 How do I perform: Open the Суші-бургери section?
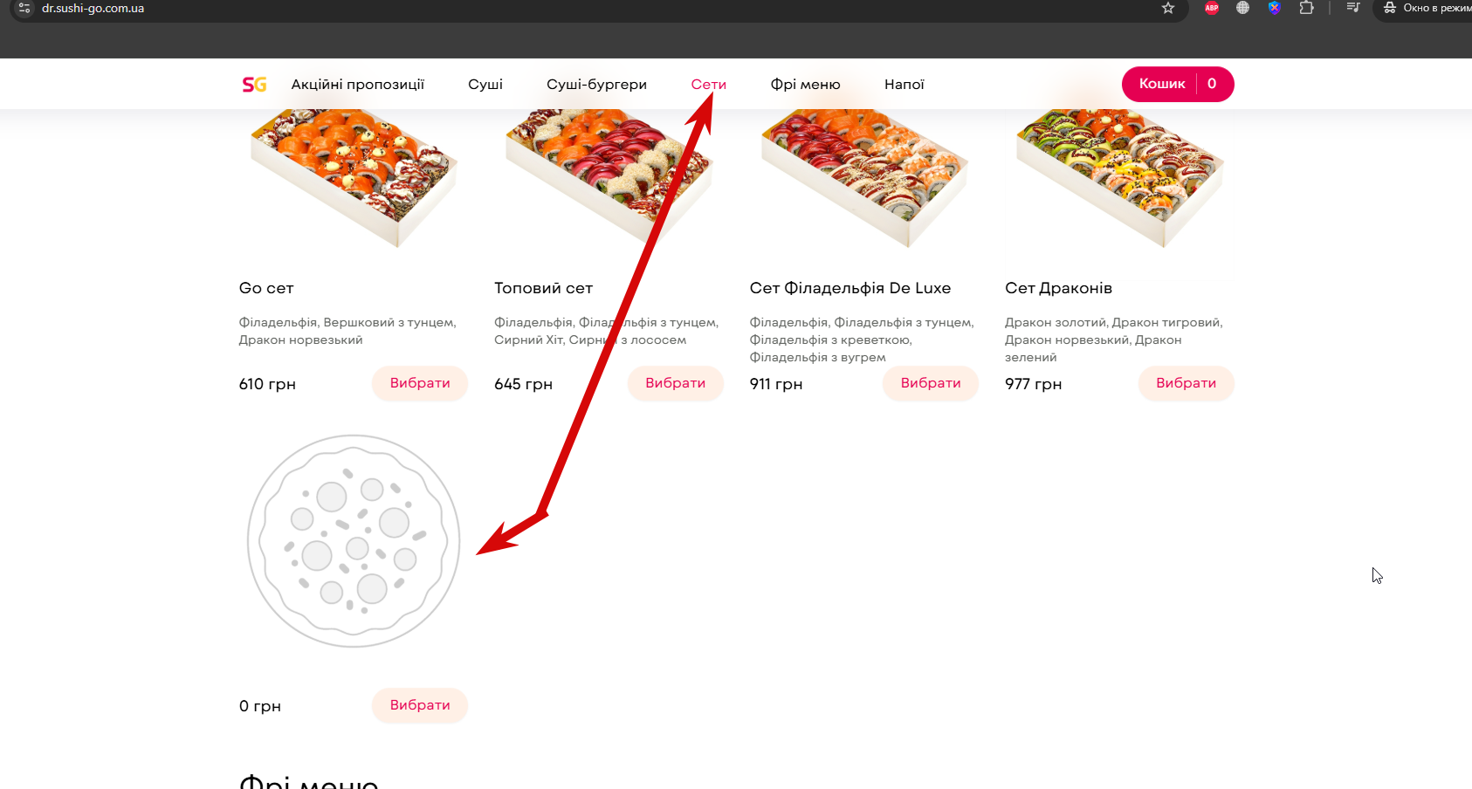click(596, 85)
